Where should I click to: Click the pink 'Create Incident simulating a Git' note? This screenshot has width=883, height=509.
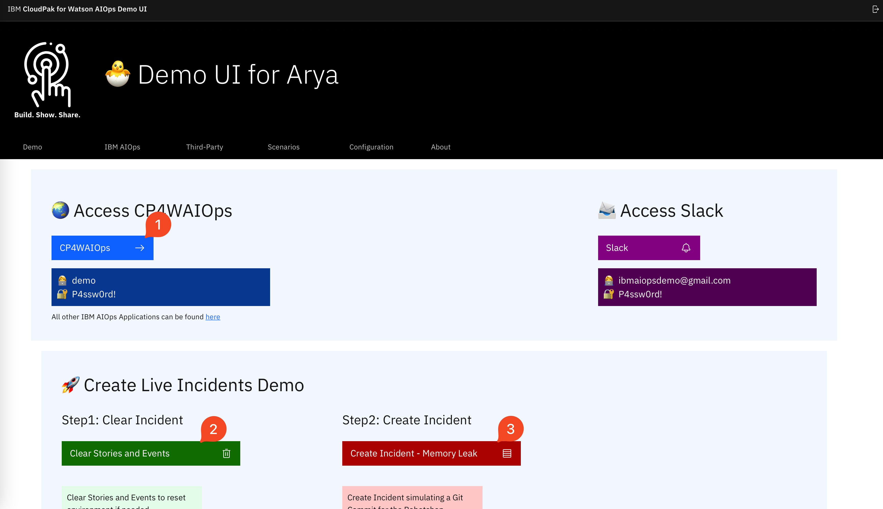(x=412, y=498)
